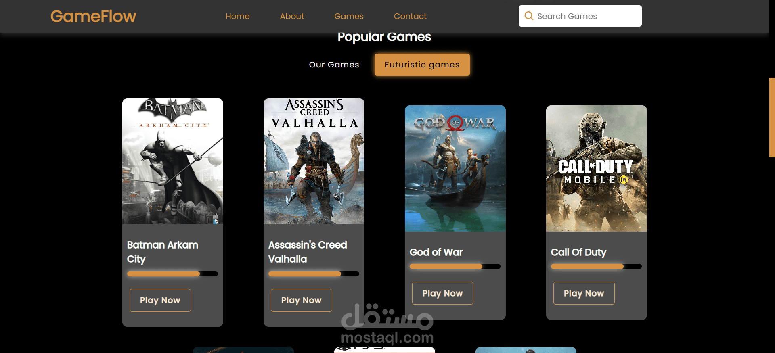The width and height of the screenshot is (775, 353).
Task: Open the Contact nav link
Action: [x=410, y=16]
